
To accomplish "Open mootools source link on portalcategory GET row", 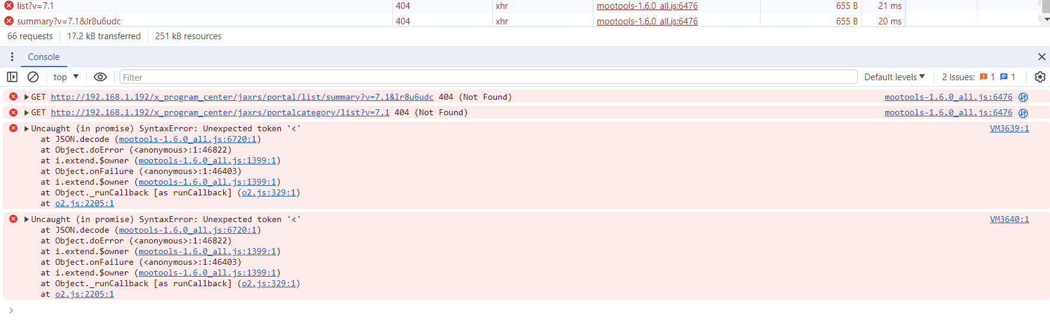I will [948, 112].
